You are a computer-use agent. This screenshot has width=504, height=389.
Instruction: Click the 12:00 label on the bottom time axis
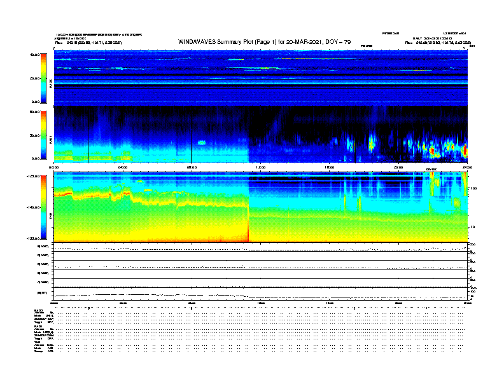(261, 303)
